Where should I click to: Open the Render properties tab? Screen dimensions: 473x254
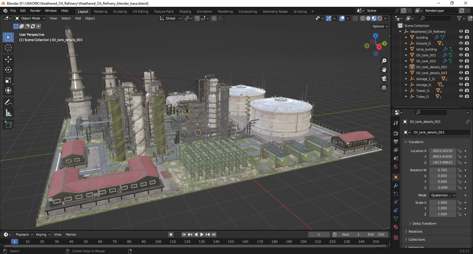(x=396, y=133)
